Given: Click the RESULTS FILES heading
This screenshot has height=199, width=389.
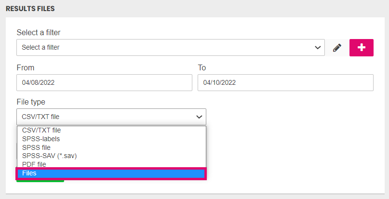Looking at the screenshot, I should 30,9.
